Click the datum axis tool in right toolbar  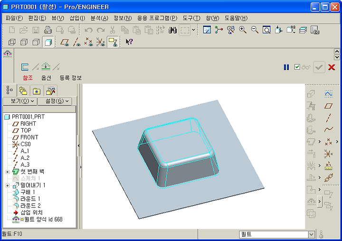(x=328, y=118)
